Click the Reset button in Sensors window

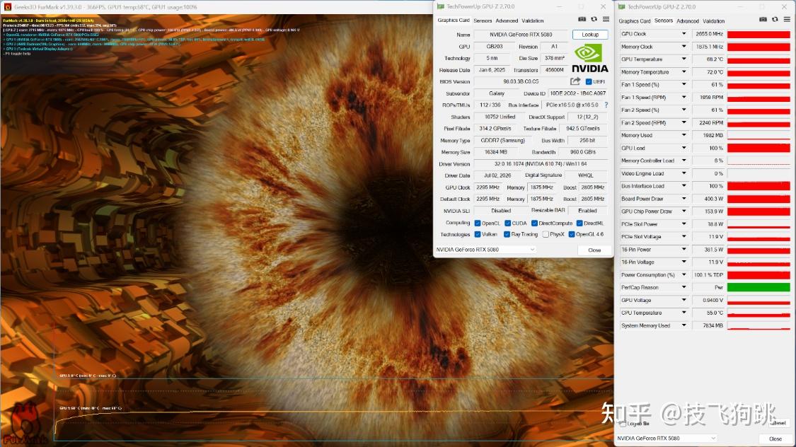pos(779,423)
